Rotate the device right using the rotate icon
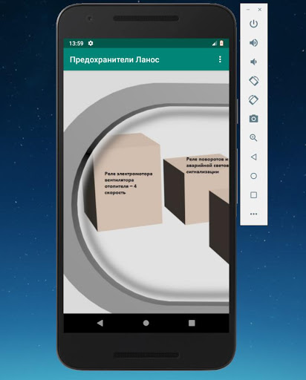The image size is (306, 380). [x=253, y=99]
